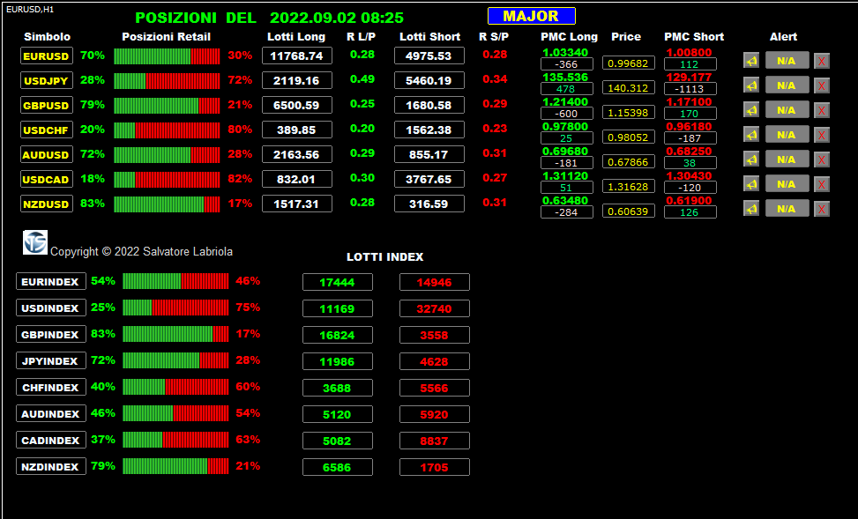Remove the USDJPY alert with its X button
The height and width of the screenshot is (519, 858).
click(821, 85)
